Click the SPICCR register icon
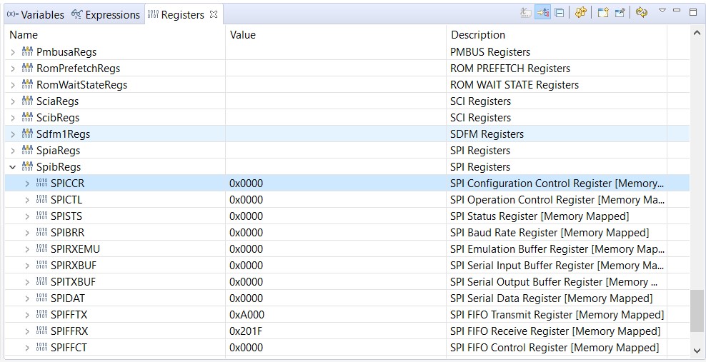706x362 pixels. coord(41,183)
